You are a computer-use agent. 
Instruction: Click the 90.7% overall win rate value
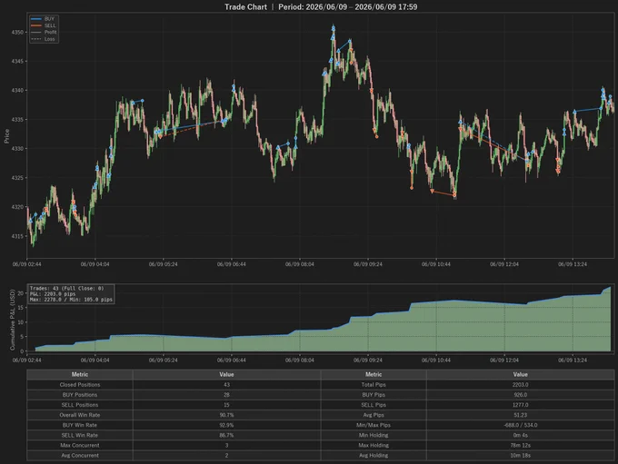click(x=226, y=415)
